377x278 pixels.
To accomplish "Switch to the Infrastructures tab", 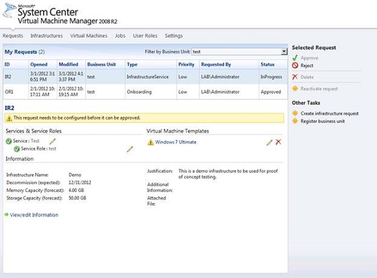I will click(x=46, y=36).
